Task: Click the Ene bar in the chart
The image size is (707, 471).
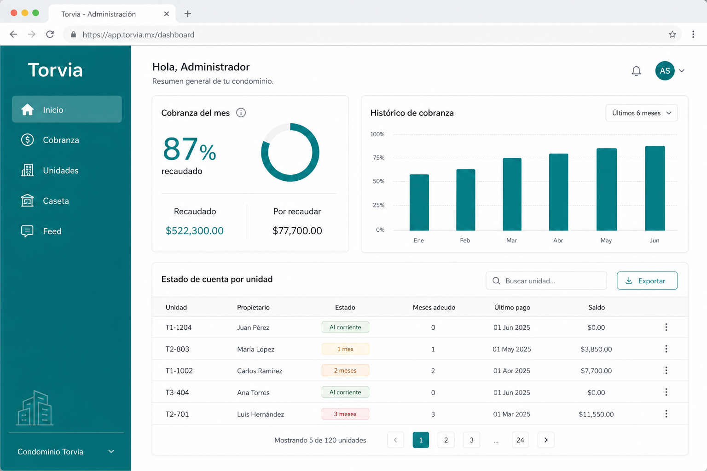Action: click(x=419, y=202)
